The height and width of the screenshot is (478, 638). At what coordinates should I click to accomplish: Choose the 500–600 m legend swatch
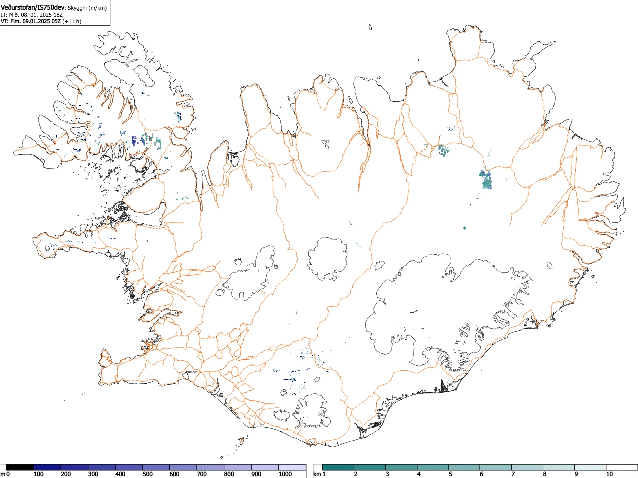pos(156,467)
